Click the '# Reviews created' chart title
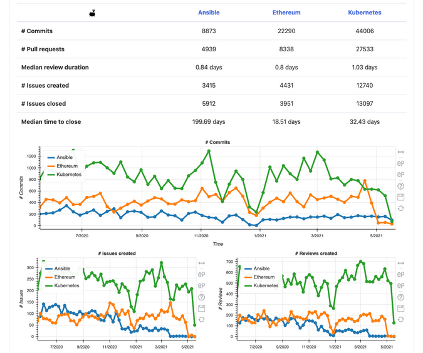Image resolution: width=423 pixels, height=353 pixels. [x=316, y=253]
